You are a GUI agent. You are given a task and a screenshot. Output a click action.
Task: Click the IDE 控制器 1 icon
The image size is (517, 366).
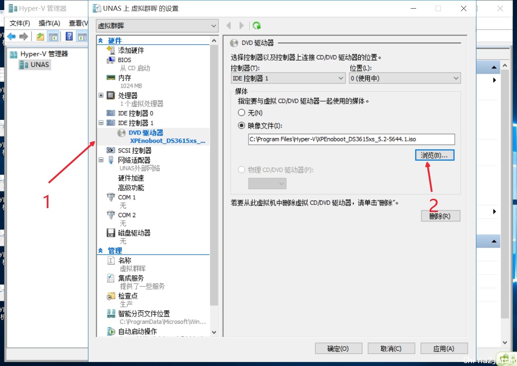tap(111, 123)
